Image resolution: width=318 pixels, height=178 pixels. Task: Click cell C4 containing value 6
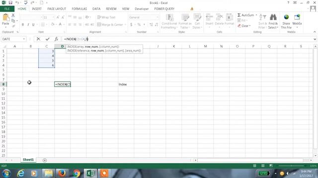pos(47,65)
